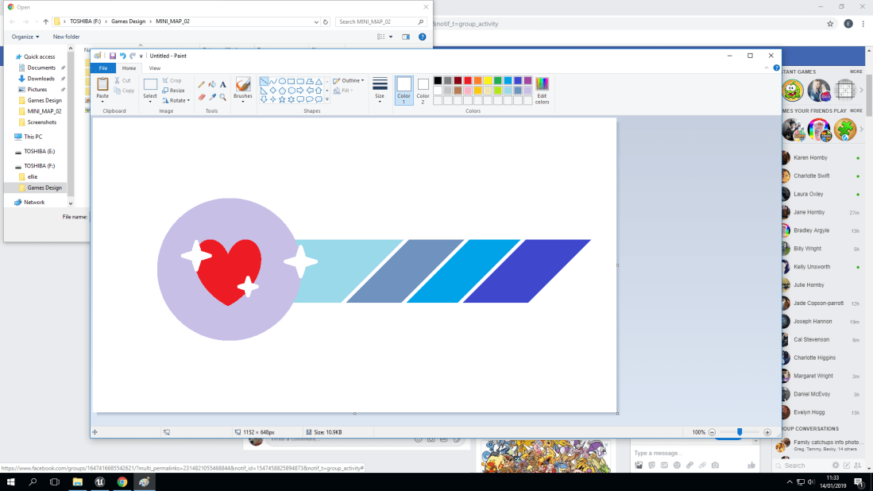Viewport: 873px width, 491px height.
Task: Select the Text tool
Action: coord(222,85)
